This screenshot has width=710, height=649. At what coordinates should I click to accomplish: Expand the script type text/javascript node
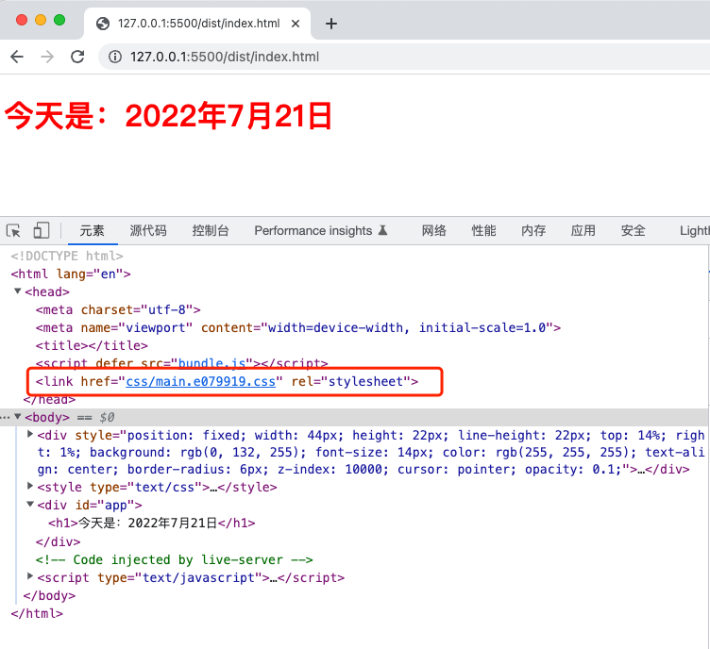coord(30,576)
